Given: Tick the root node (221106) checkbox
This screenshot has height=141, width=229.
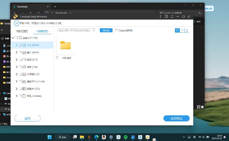Looking at the screenshot, I should pos(16,38).
